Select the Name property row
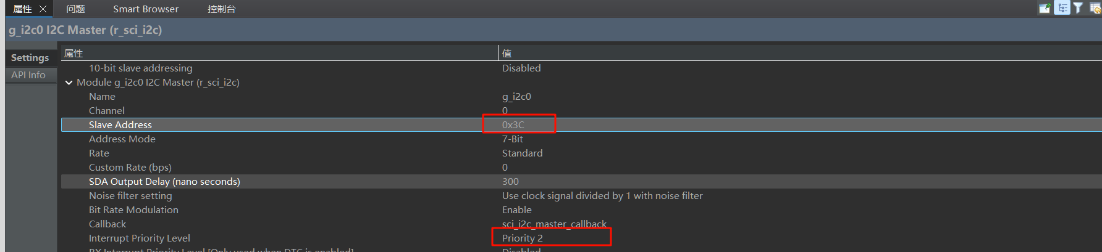This screenshot has width=1102, height=252. [x=102, y=96]
